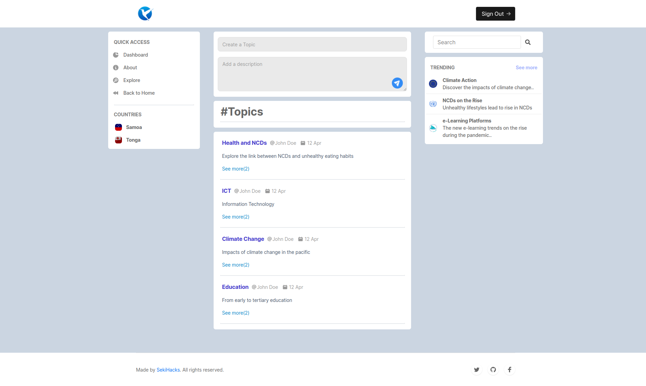646x386 pixels.
Task: Click the Dashboard pie chart icon
Action: [x=116, y=55]
